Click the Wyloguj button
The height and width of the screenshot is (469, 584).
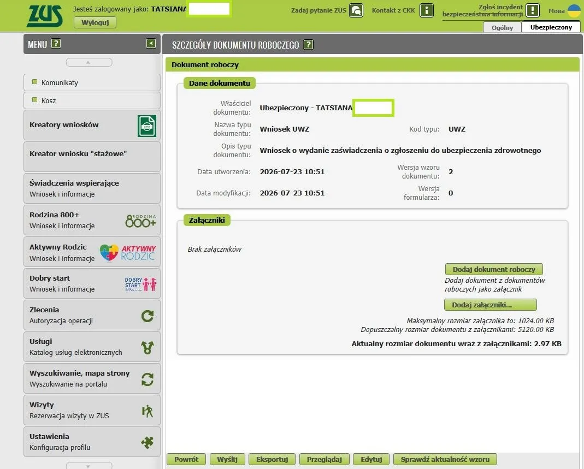pos(95,23)
